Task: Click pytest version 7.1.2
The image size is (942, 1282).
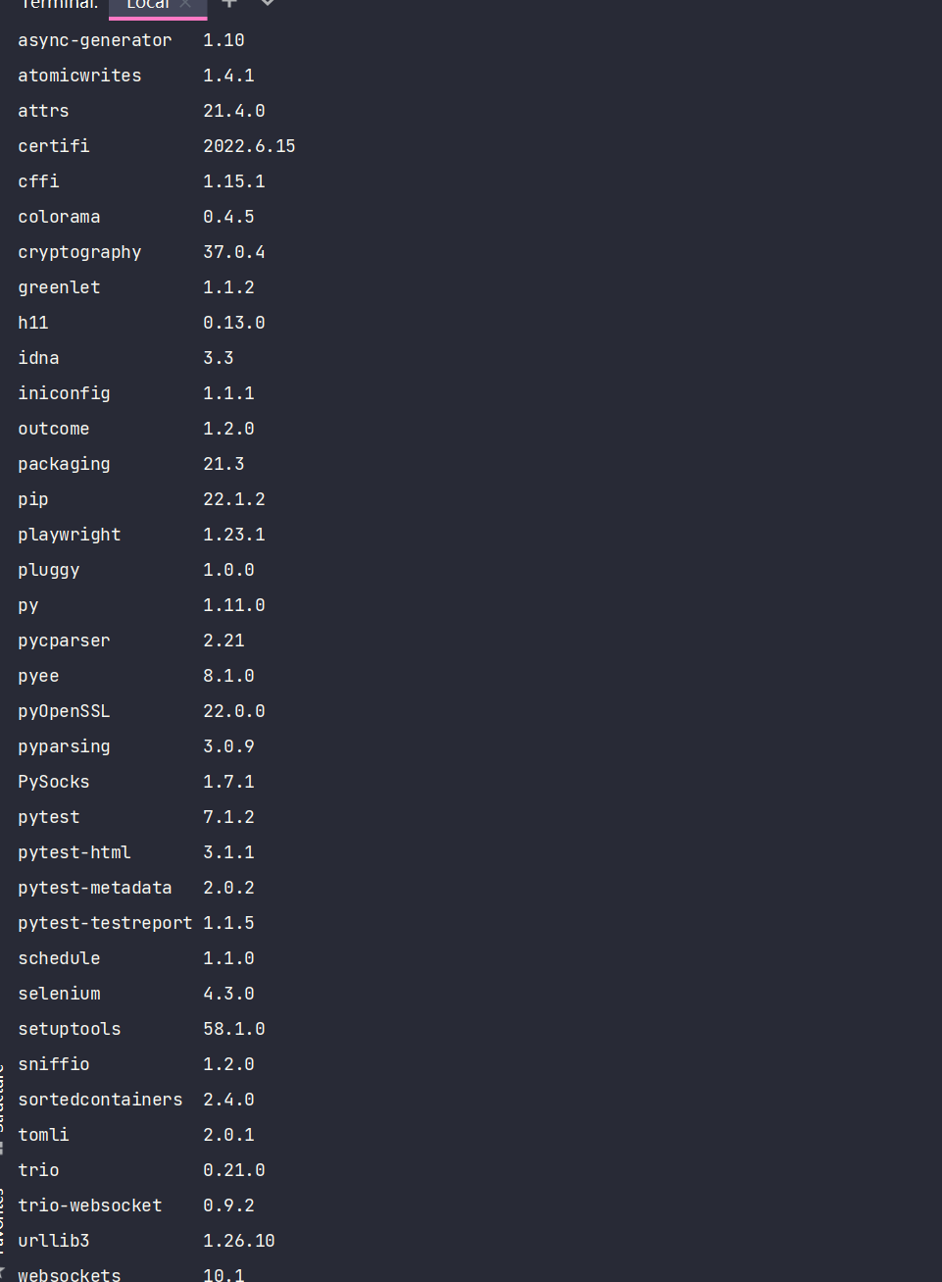Action: coord(228,817)
